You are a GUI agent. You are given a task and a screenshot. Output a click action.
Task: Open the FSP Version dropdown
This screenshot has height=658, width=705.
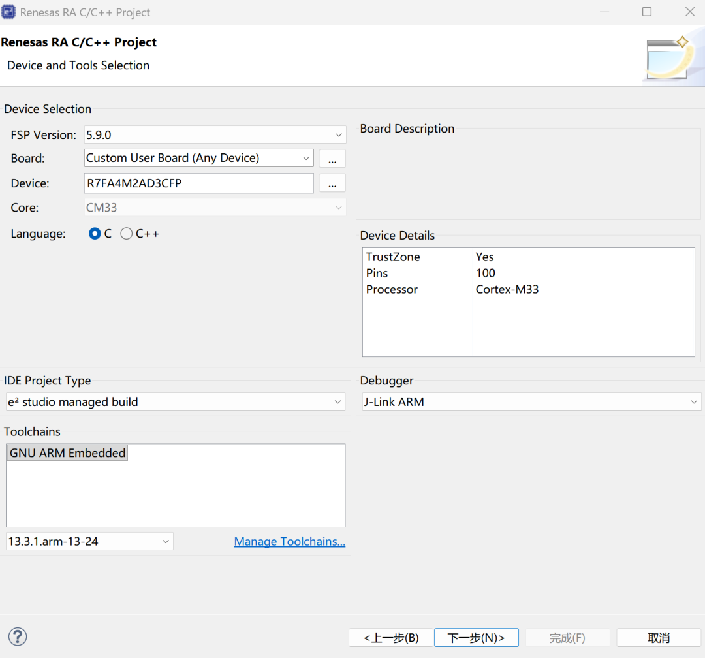[x=215, y=135]
